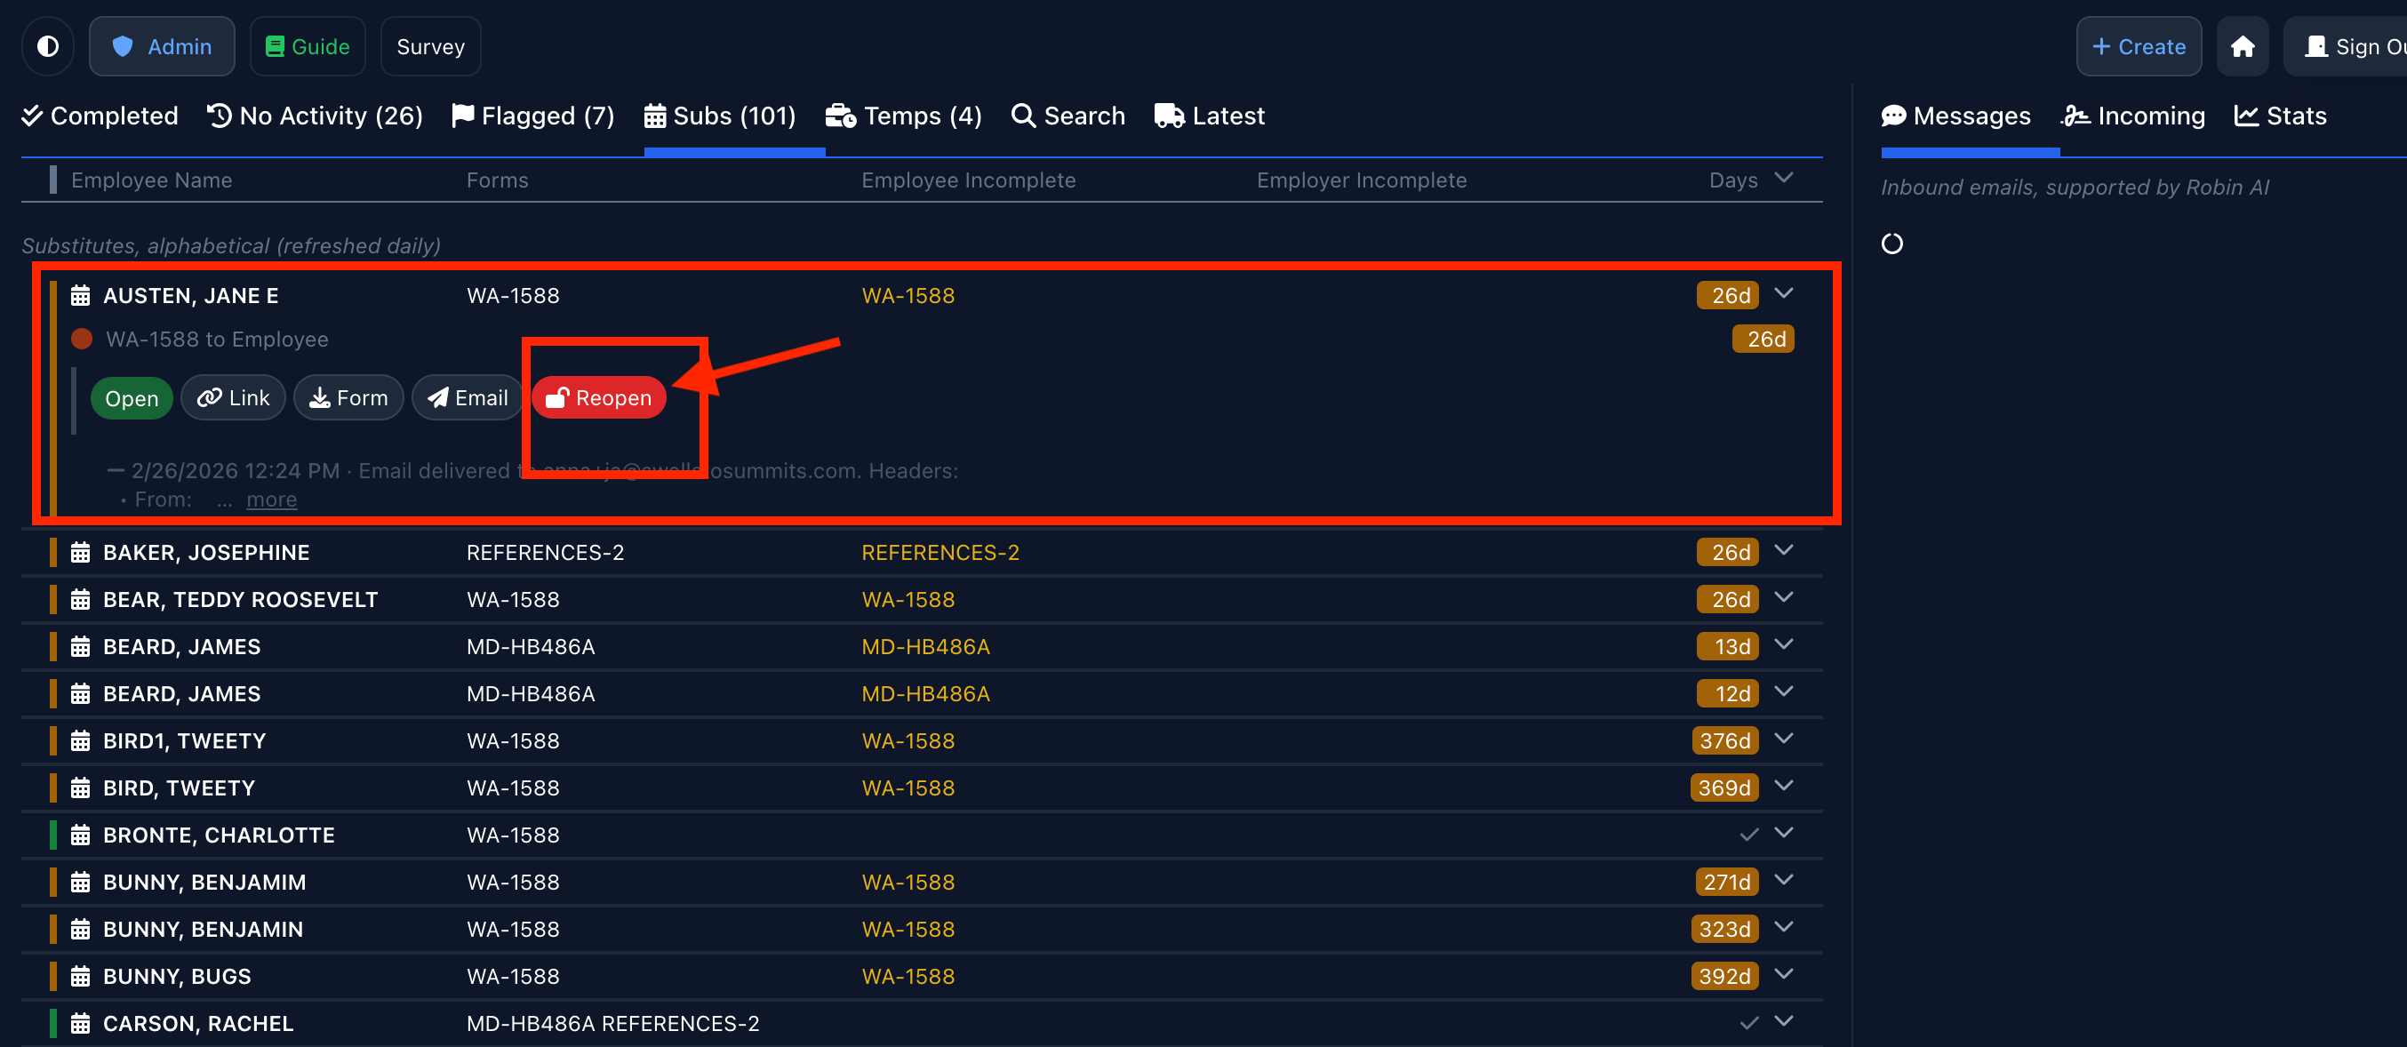The image size is (2407, 1047).
Task: Expand the BEARD, JAMES 13d row chevron
Action: pyautogui.click(x=1783, y=644)
